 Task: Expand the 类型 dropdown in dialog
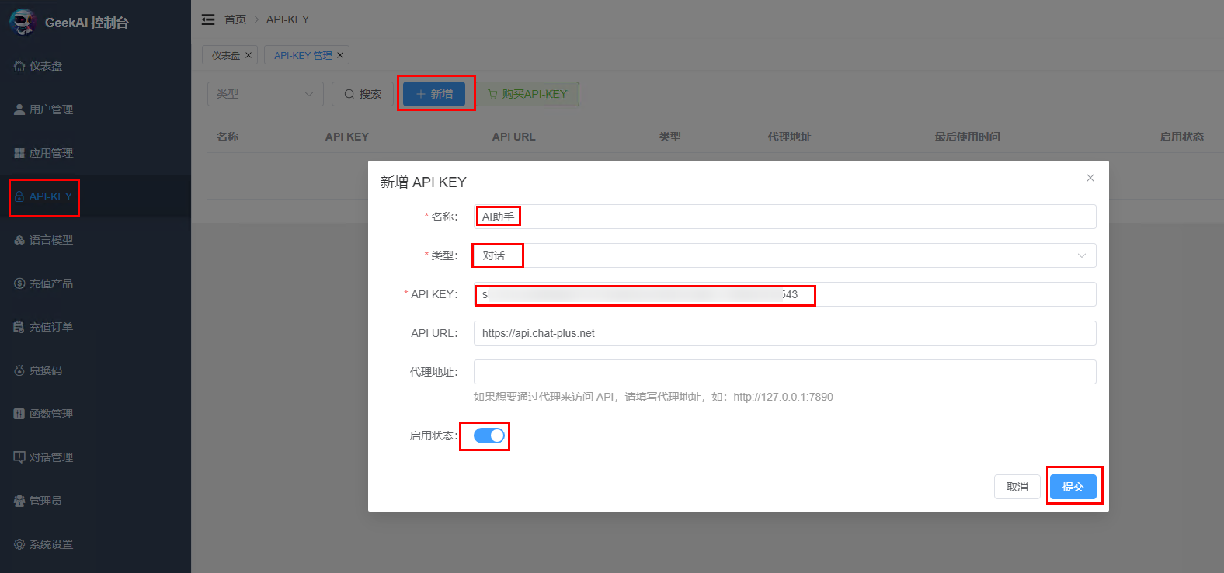(785, 255)
